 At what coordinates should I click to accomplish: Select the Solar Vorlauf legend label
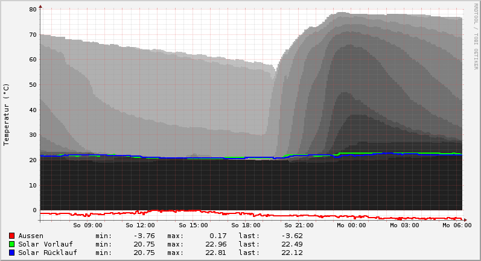click(x=45, y=244)
